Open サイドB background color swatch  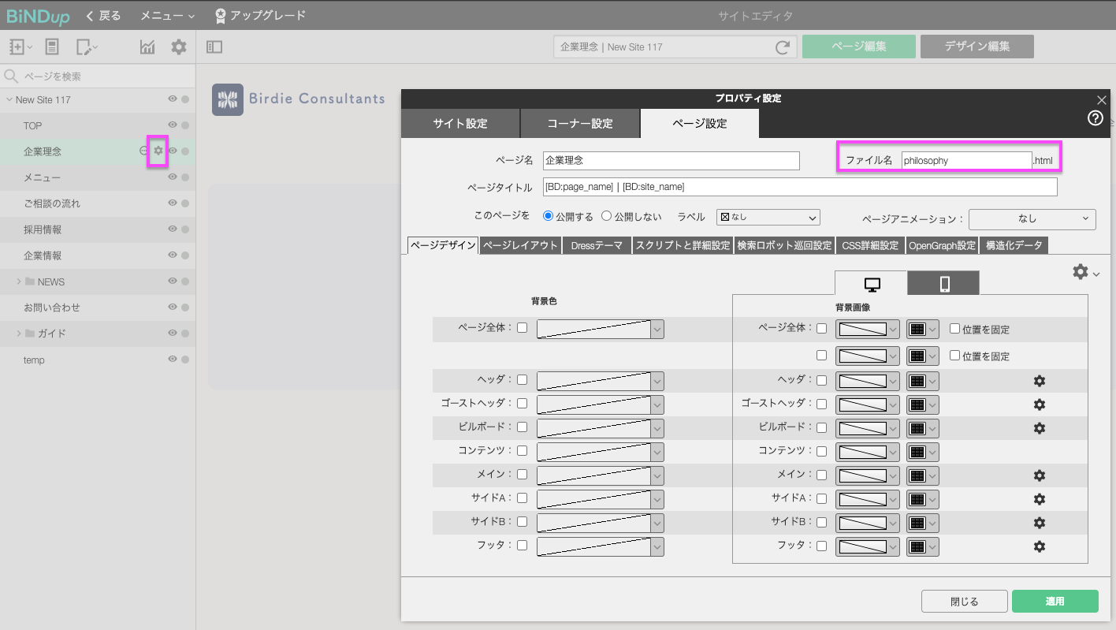click(x=601, y=523)
